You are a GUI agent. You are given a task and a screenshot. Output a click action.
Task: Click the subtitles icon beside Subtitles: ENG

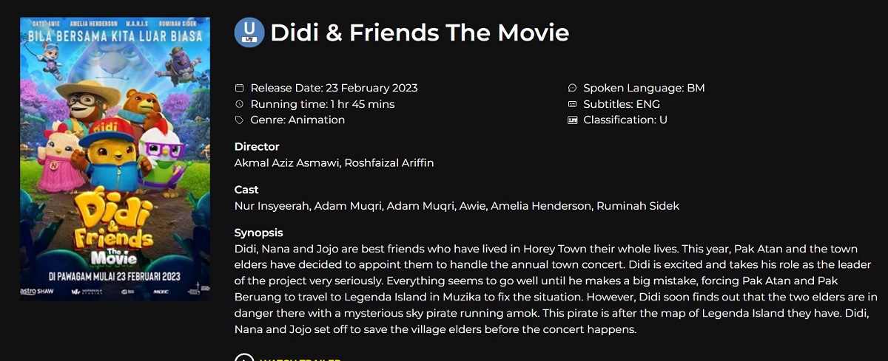coord(572,104)
